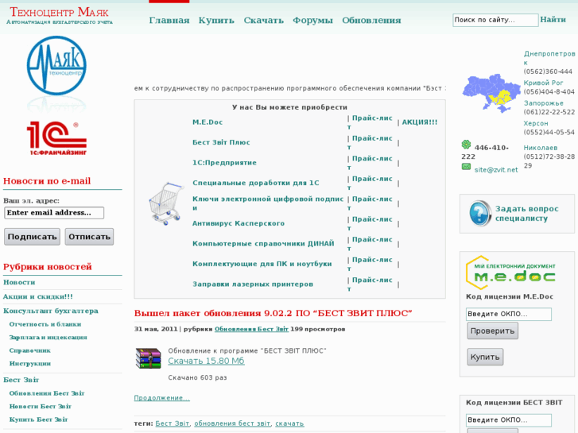Click the WinRAR archive books icon
Image resolution: width=578 pixels, height=433 pixels.
point(148,358)
